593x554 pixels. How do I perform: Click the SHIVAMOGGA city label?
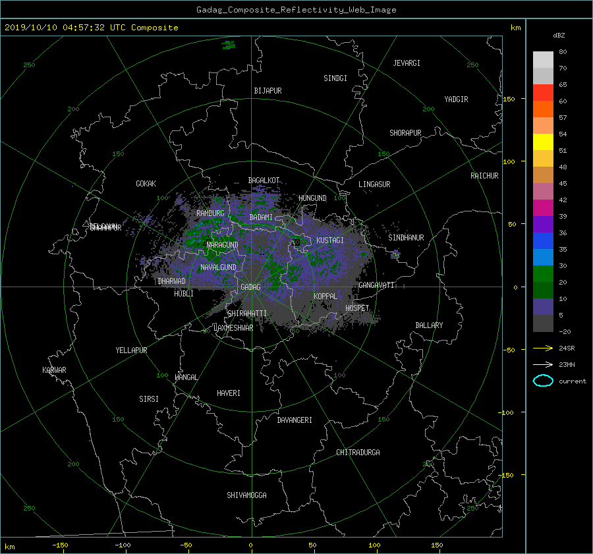[246, 495]
